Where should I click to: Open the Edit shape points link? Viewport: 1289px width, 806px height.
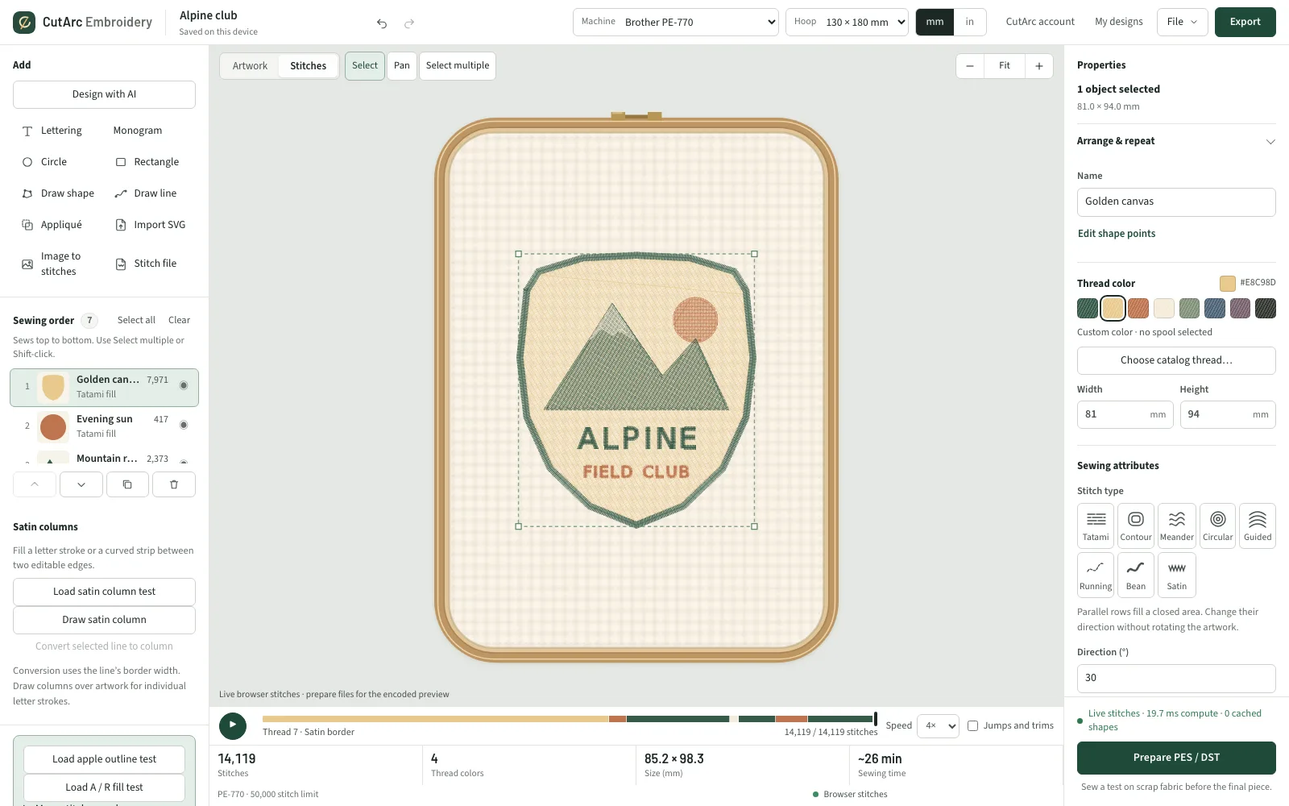(x=1117, y=234)
